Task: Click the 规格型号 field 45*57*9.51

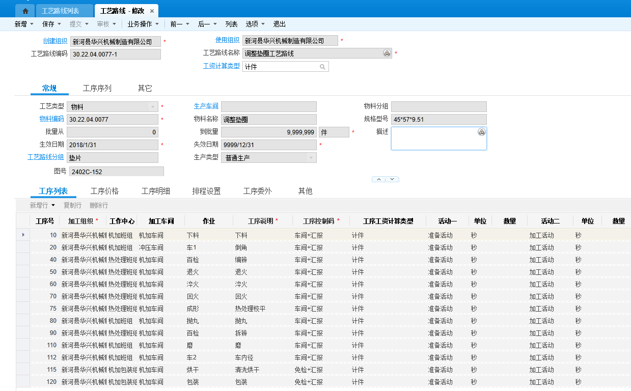Action: [439, 120]
